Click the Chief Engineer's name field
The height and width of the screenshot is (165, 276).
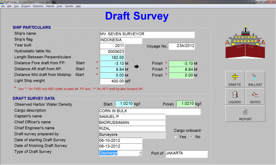pos(132,129)
